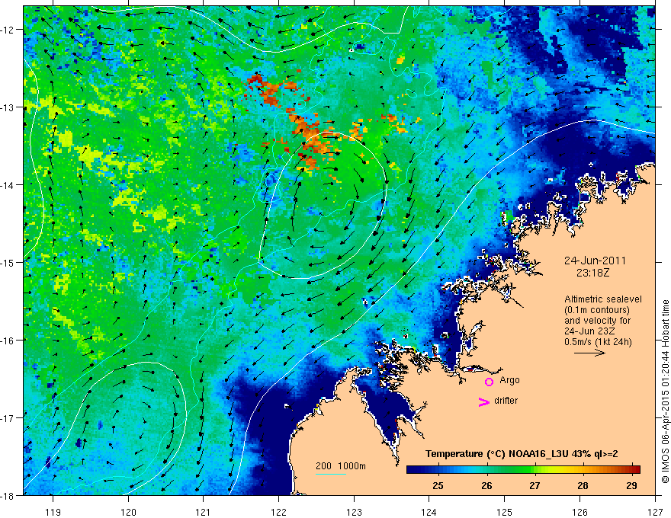Click the '24-Jun 23Z' caption line

point(589,331)
